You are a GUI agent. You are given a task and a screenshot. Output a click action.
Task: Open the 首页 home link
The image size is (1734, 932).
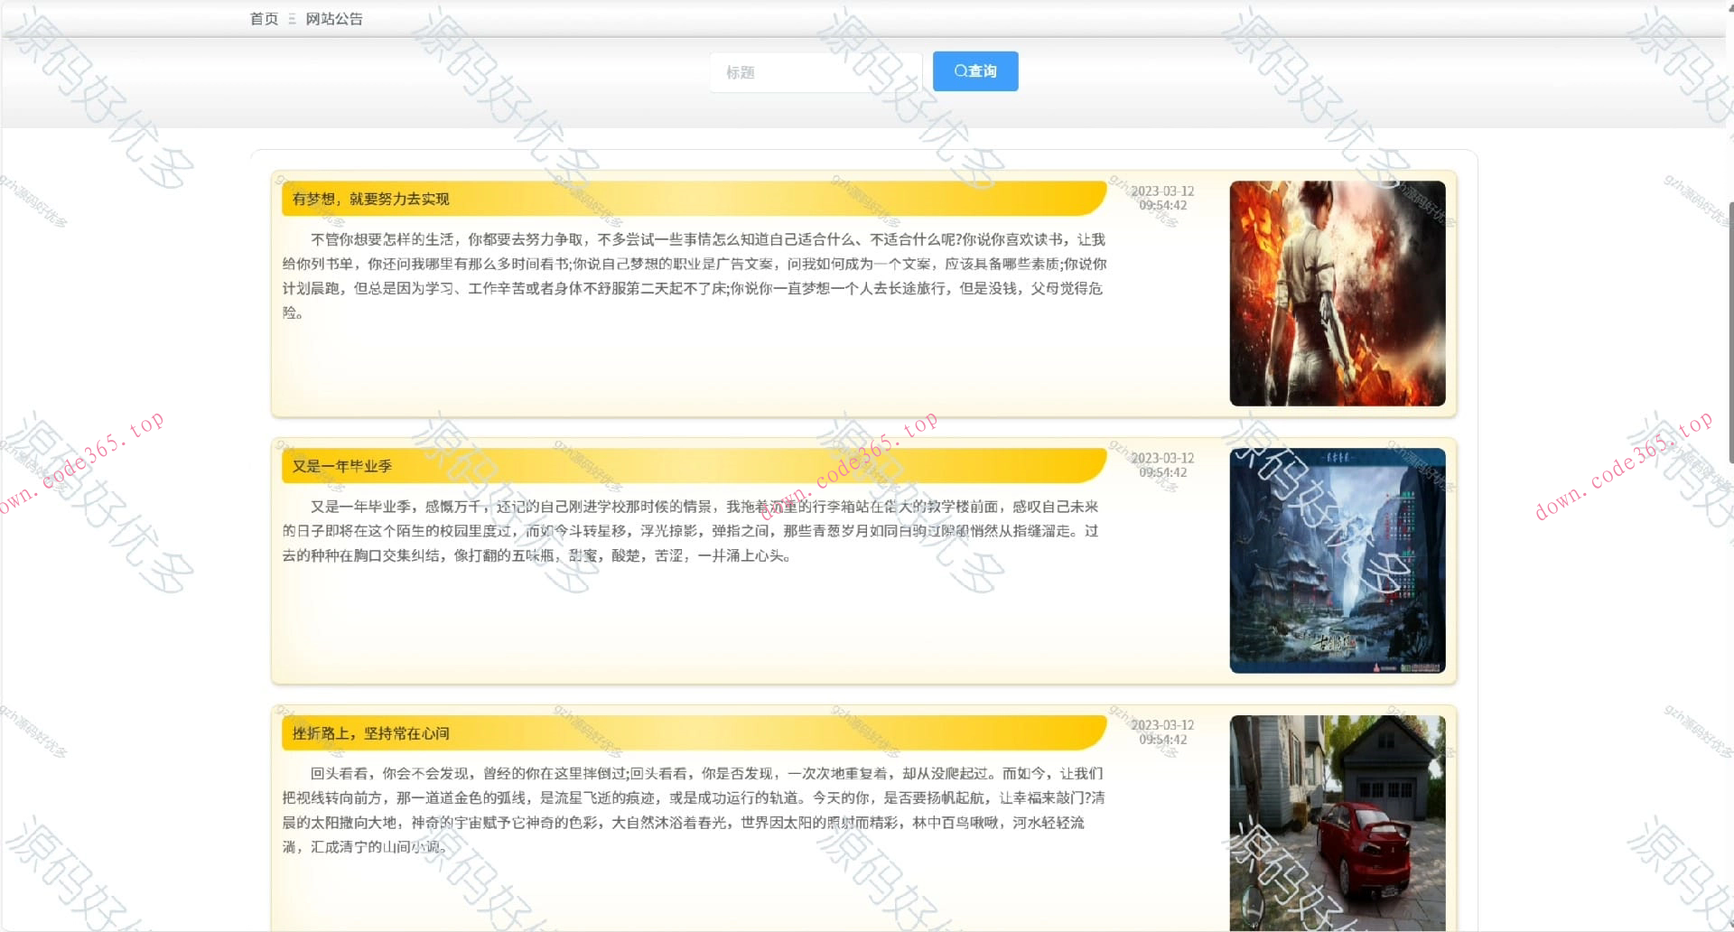tap(262, 17)
